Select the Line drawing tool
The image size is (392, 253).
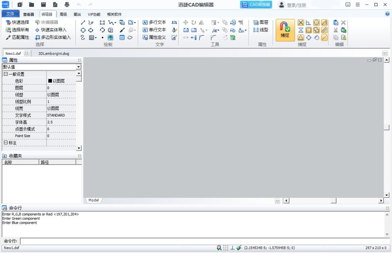click(83, 22)
